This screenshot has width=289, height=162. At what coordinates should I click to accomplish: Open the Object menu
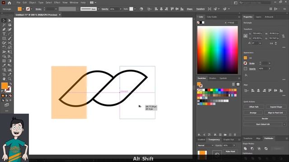click(33, 3)
